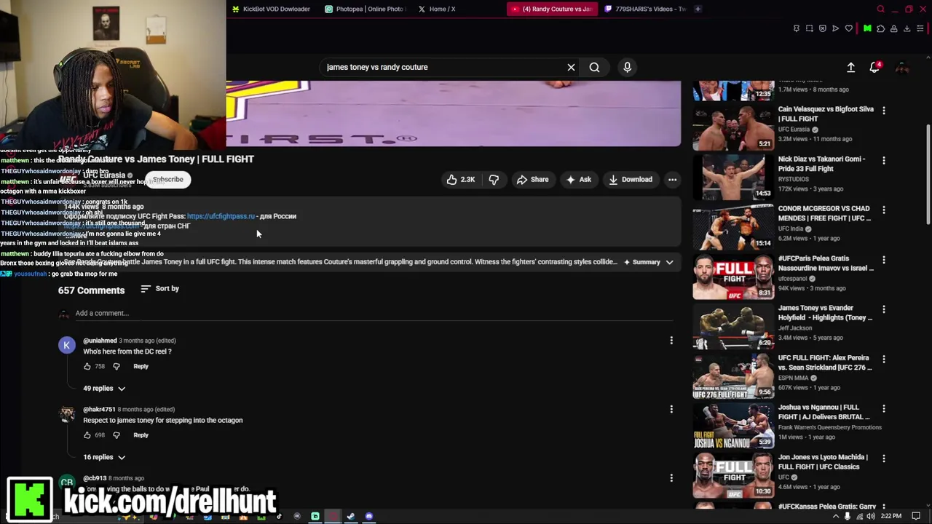Open the upload video icon
The image size is (932, 524).
pos(850,67)
